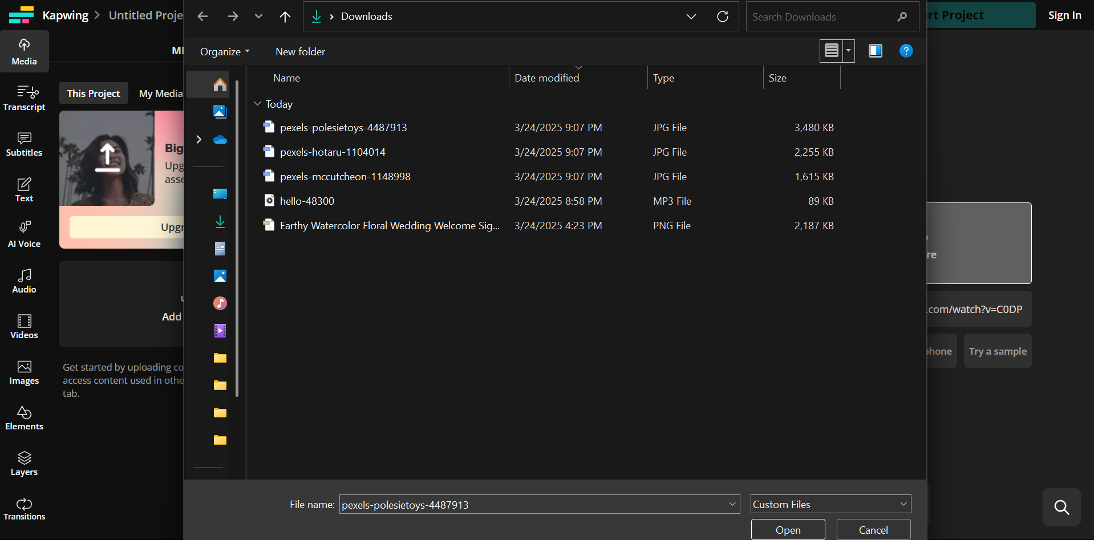Screen dimensions: 1094x540
Task: Select the hello-48300 MP3 file
Action: (x=307, y=201)
